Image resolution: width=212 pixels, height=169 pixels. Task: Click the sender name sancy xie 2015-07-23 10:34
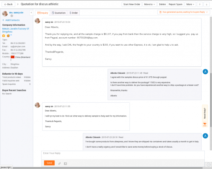click(x=58, y=22)
